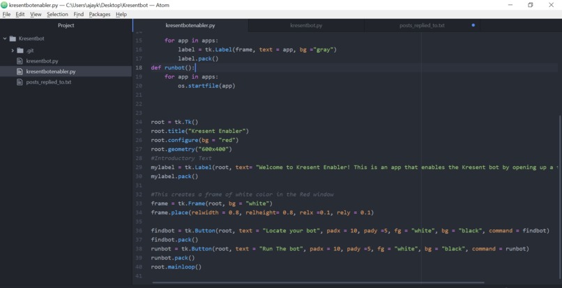This screenshot has width=562, height=288.
Task: Click 'os.startfile(app)' in the code
Action: pos(206,86)
